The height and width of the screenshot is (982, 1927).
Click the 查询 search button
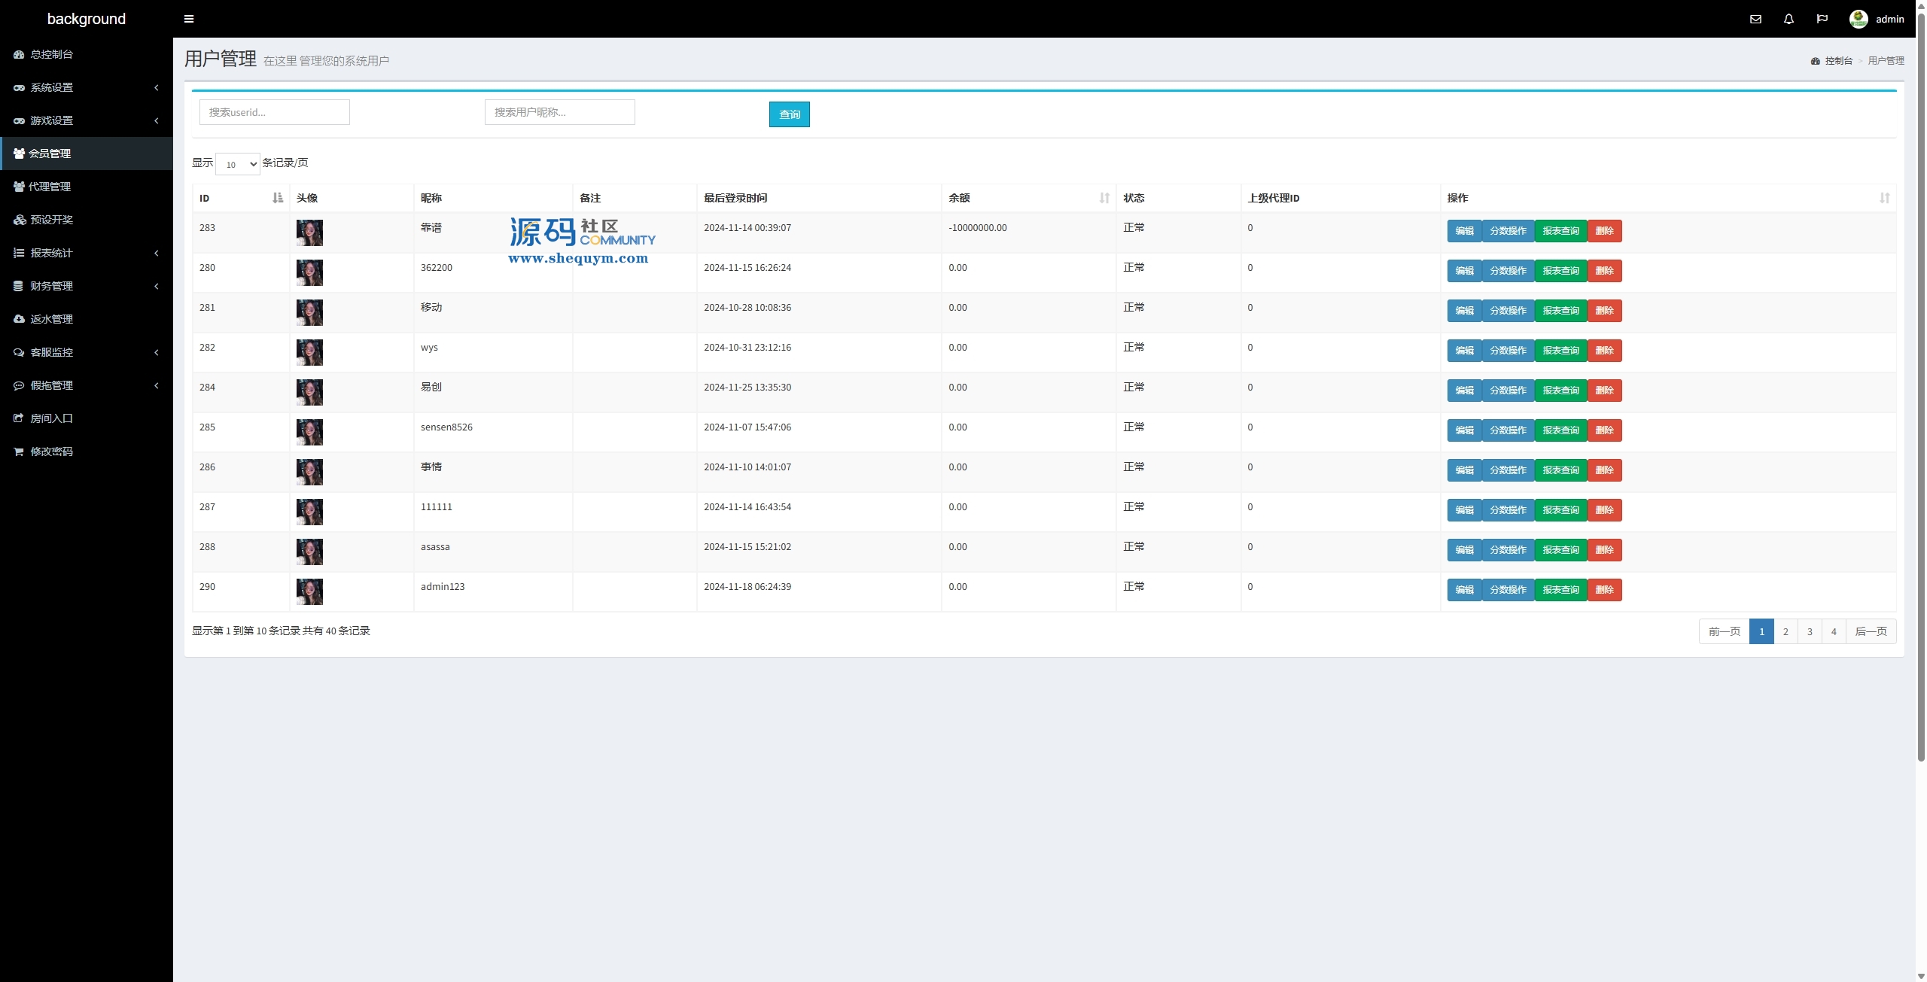[789, 114]
